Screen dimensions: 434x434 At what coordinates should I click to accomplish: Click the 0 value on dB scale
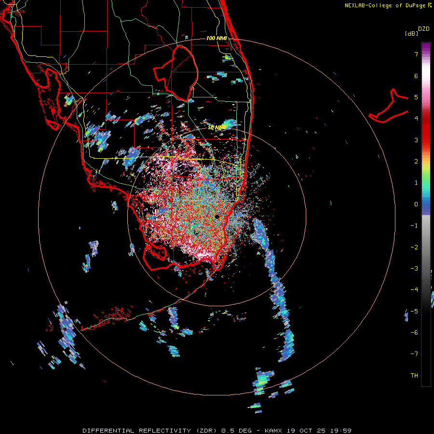coord(416,204)
